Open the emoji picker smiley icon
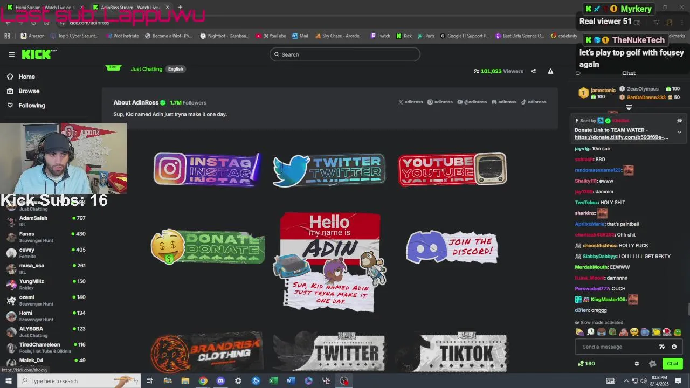Viewport: 690px width, 388px height. tap(674, 347)
